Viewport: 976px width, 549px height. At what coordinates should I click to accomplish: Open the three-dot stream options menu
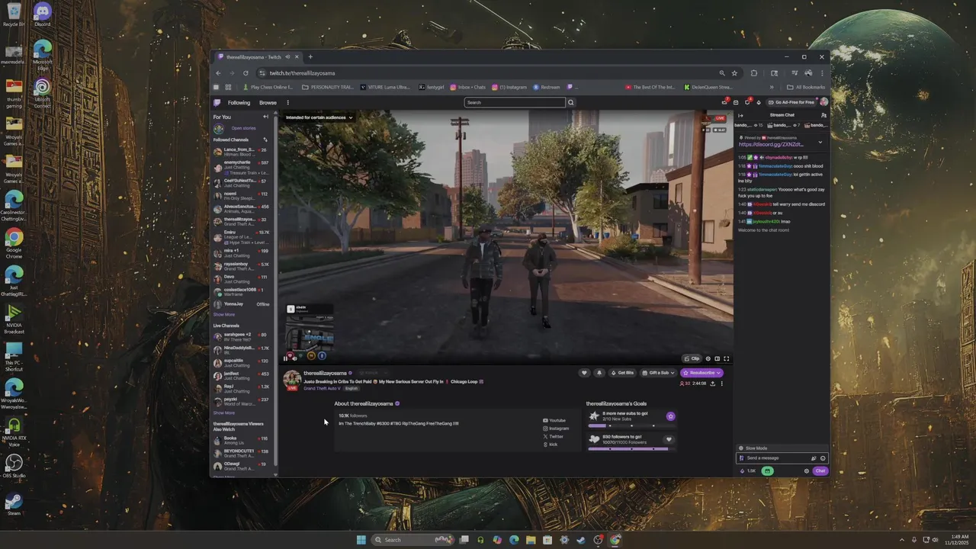tap(722, 384)
